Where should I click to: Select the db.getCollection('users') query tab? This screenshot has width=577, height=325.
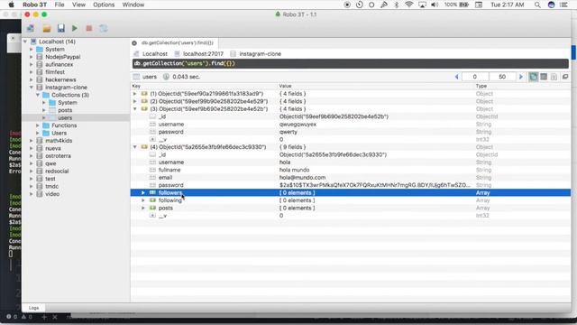coord(174,43)
